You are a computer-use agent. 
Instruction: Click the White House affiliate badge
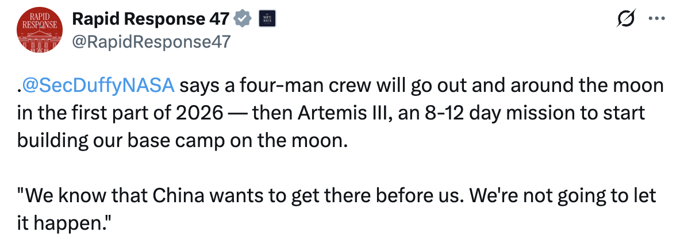[265, 19]
